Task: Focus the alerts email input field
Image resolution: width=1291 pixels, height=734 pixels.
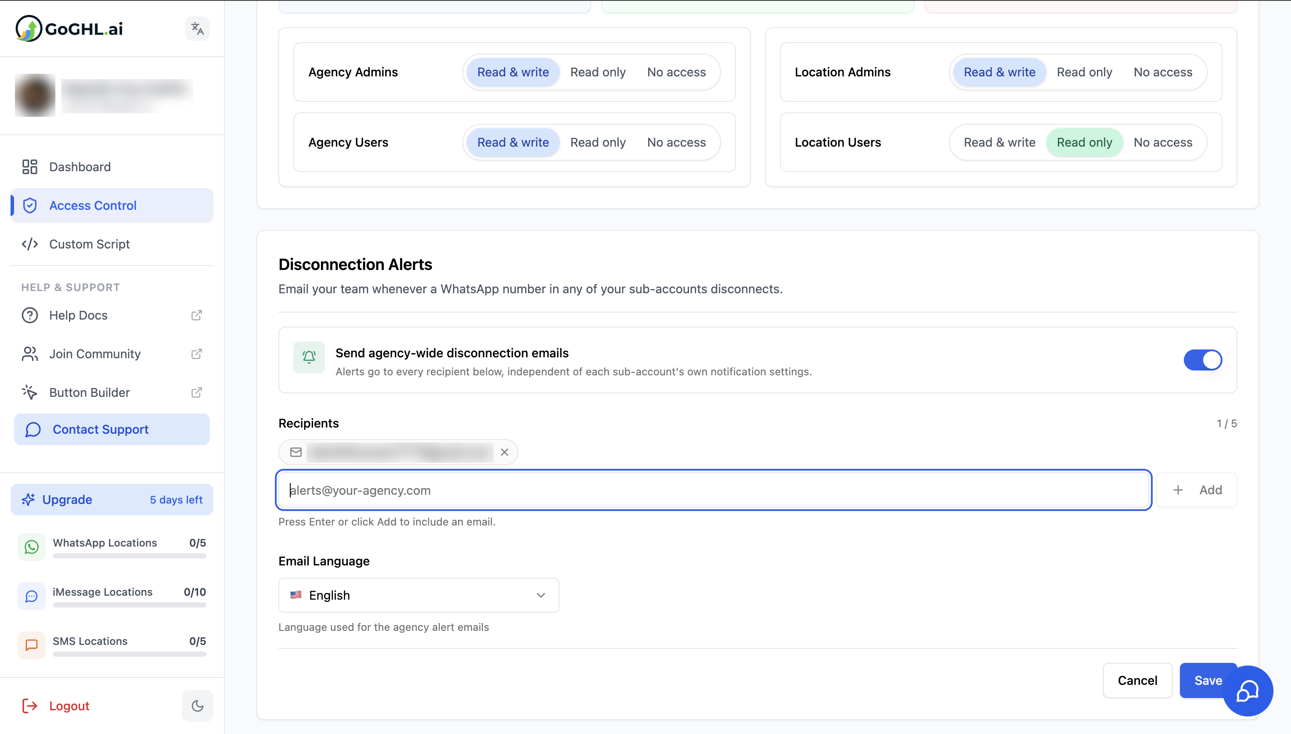Action: click(x=713, y=490)
